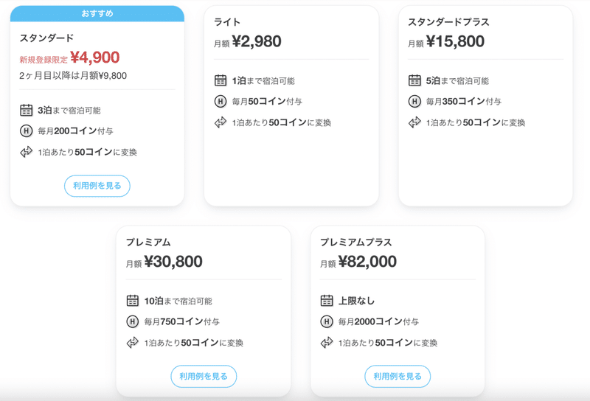The height and width of the screenshot is (401, 590).
Task: Click the calendar icon beside 上限なし
Action: tap(327, 301)
